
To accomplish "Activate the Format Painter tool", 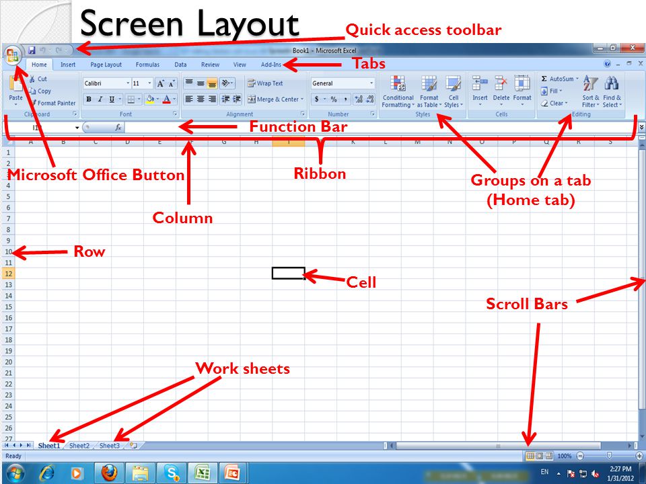I will click(x=54, y=104).
